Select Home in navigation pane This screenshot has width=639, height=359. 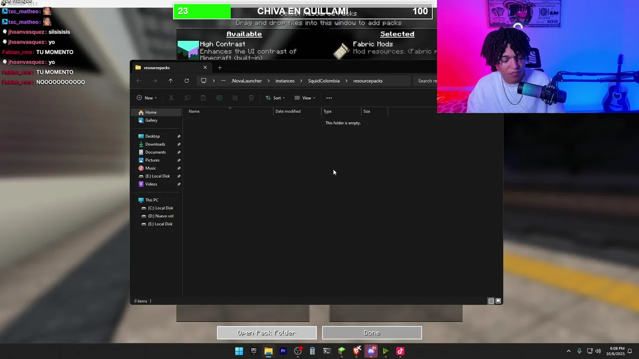click(157, 112)
